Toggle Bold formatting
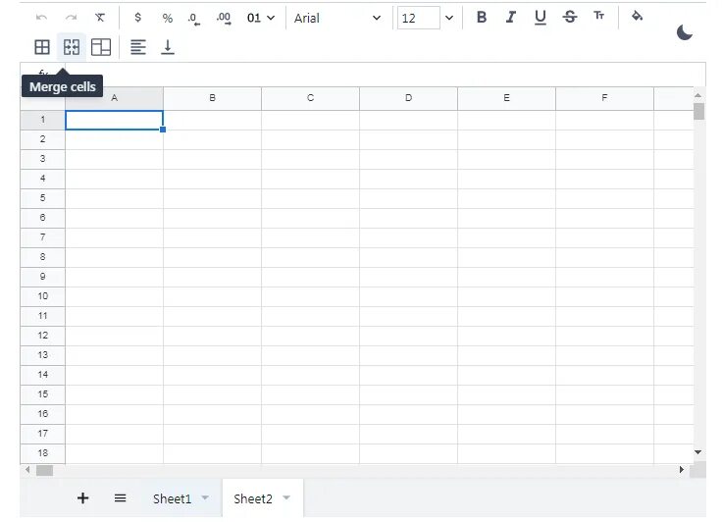The width and height of the screenshot is (722, 522). click(x=482, y=18)
